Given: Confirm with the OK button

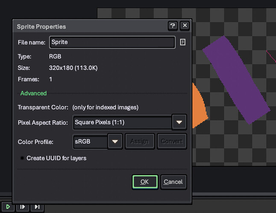Looking at the screenshot, I should (x=145, y=182).
